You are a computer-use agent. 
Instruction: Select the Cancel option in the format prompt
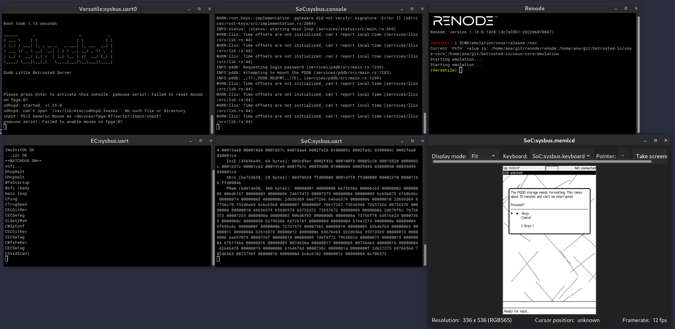click(526, 218)
